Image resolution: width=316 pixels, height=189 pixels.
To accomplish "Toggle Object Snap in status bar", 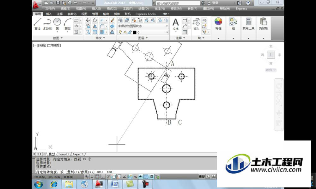I will click(114, 177).
